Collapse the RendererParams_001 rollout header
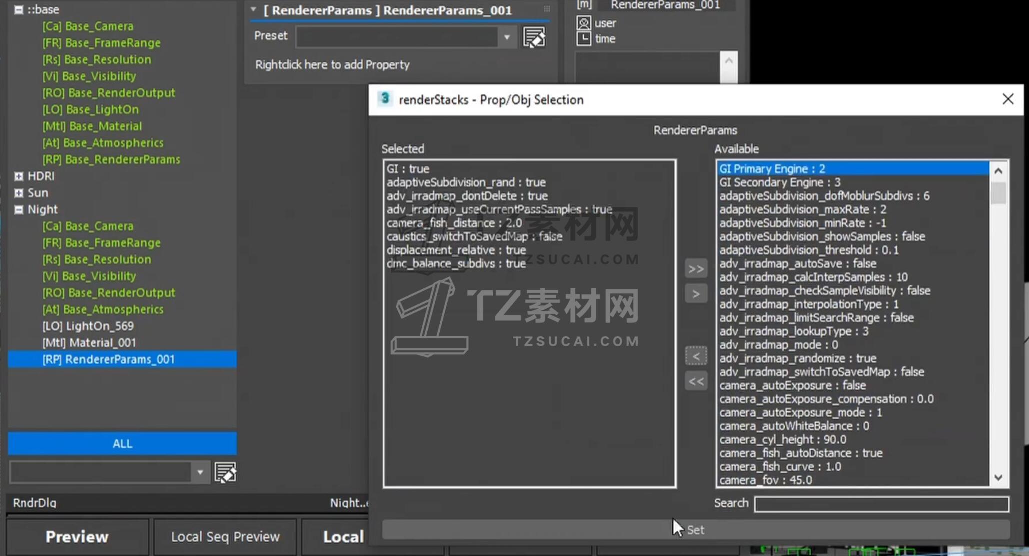The image size is (1029, 556). pyautogui.click(x=253, y=9)
